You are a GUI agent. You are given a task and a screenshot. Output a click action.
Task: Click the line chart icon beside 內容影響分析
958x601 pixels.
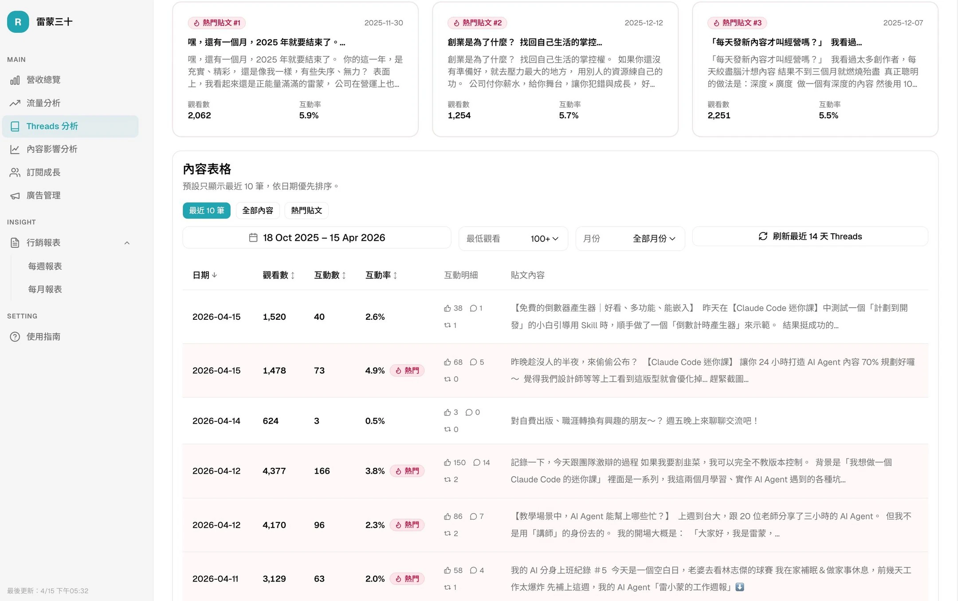15,149
